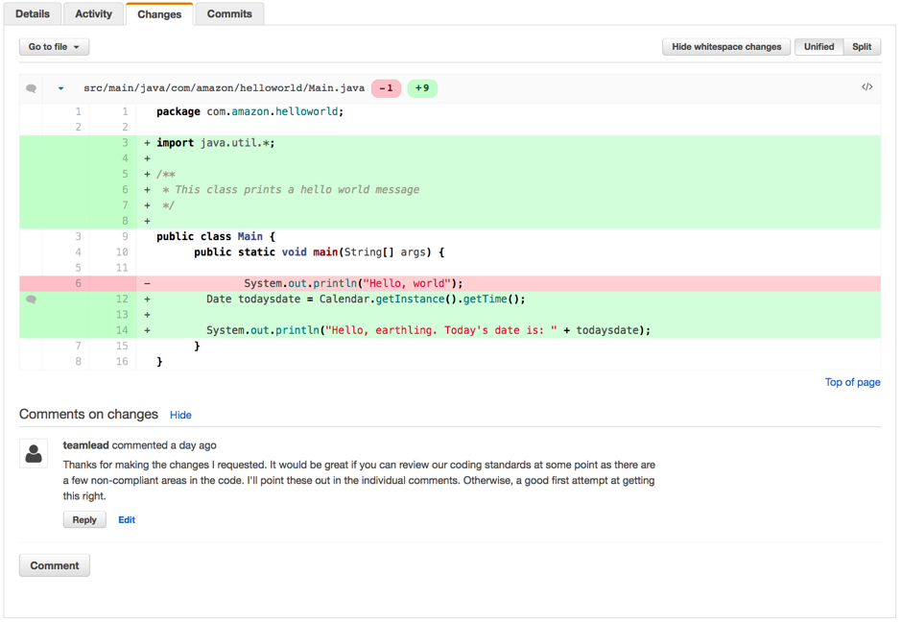Open the Activity tab

[x=94, y=13]
